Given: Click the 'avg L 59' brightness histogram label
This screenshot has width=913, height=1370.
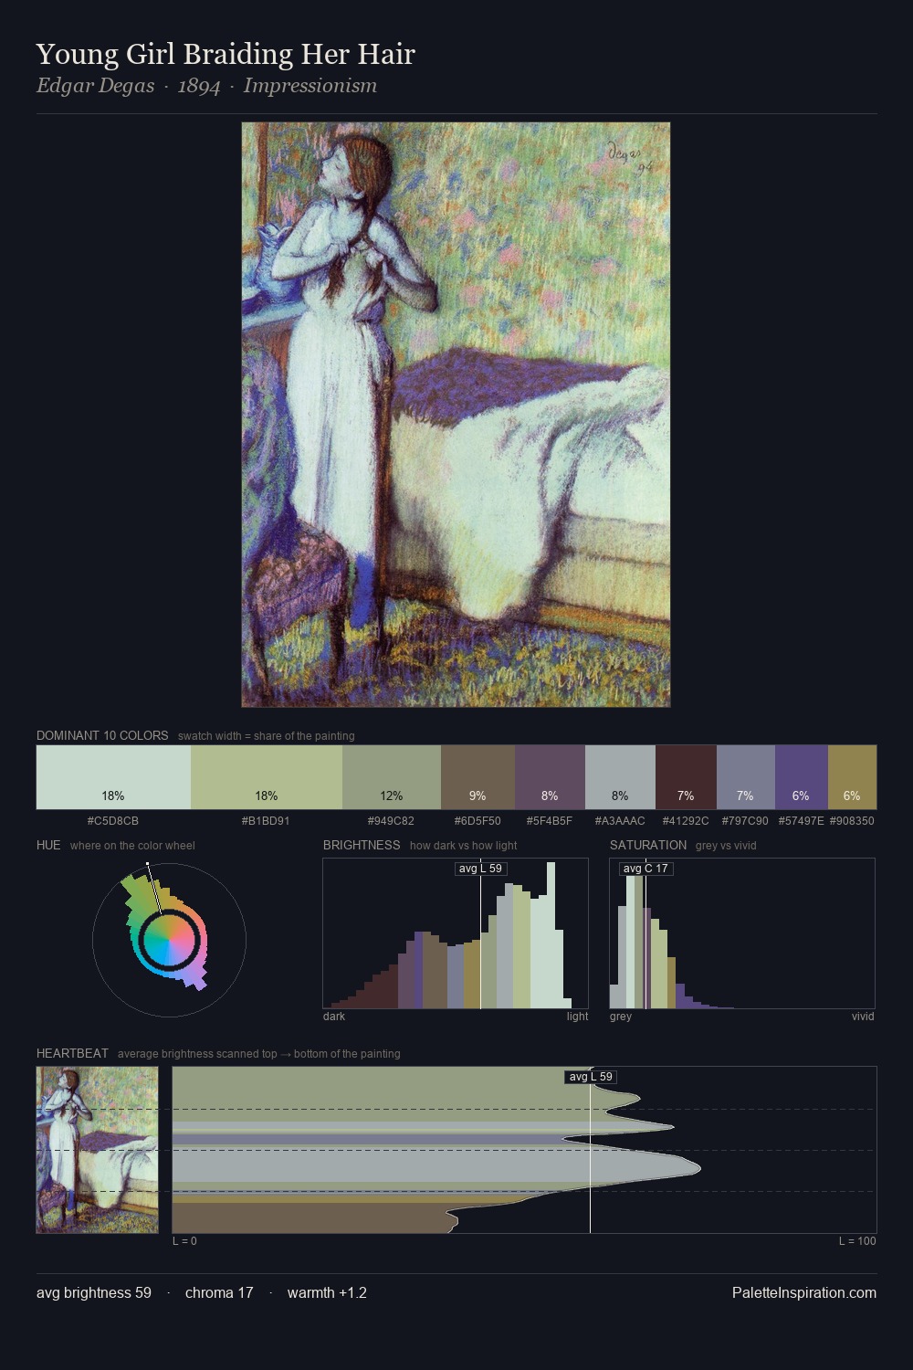Looking at the screenshot, I should (x=480, y=869).
